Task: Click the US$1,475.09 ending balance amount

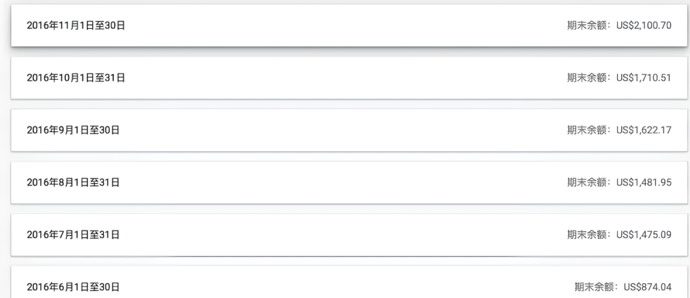Action: (x=643, y=235)
